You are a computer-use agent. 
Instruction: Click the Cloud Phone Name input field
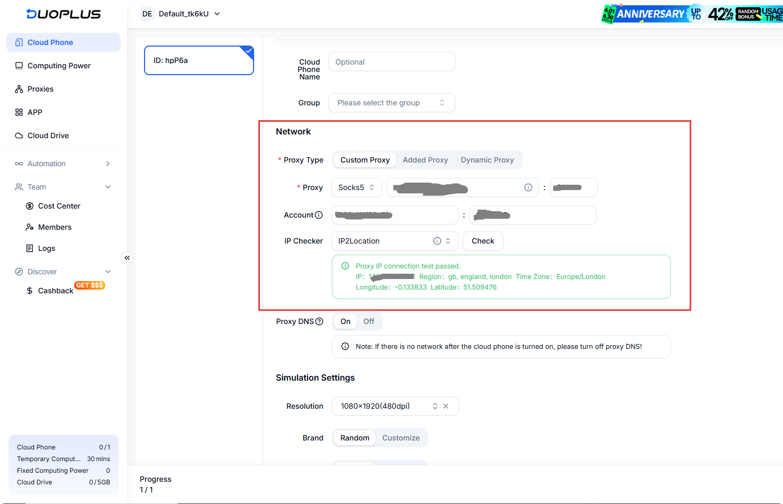click(x=391, y=62)
